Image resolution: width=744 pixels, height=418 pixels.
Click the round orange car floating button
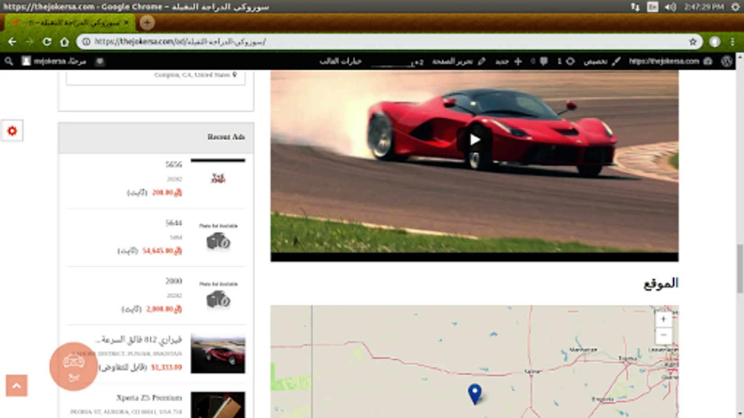[x=73, y=366]
